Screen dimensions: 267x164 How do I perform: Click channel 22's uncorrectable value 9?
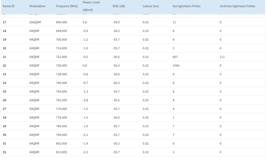(x=220, y=66)
